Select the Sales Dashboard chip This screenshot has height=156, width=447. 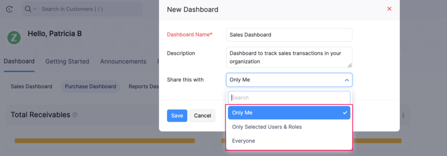[x=31, y=86]
